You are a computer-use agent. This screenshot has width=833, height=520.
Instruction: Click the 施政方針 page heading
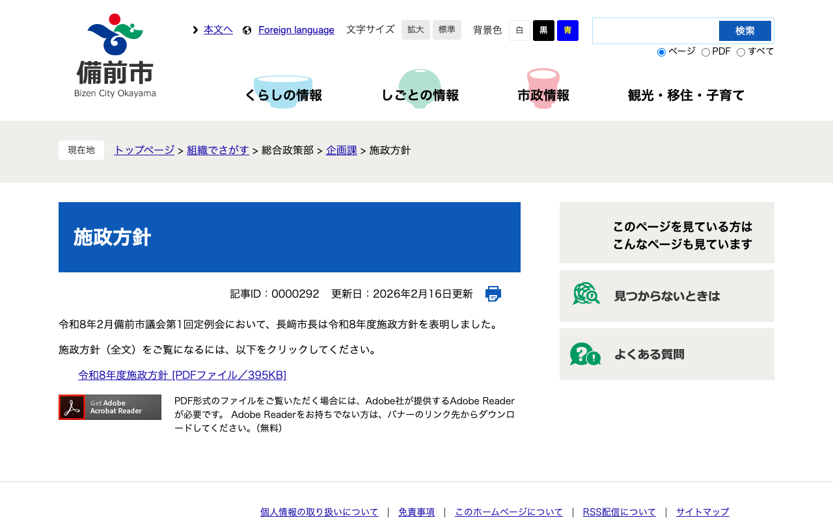tap(112, 237)
